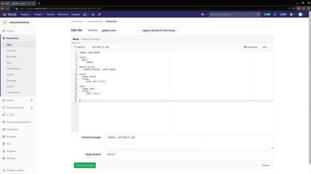Open Activity in the top navbar

tap(51, 14)
